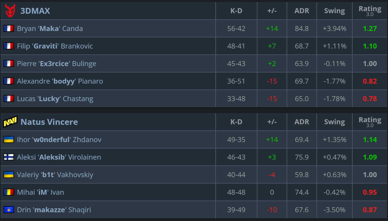Click the 3DMAX Rating 3.0 column header
The height and width of the screenshot is (221, 388).
click(x=370, y=11)
